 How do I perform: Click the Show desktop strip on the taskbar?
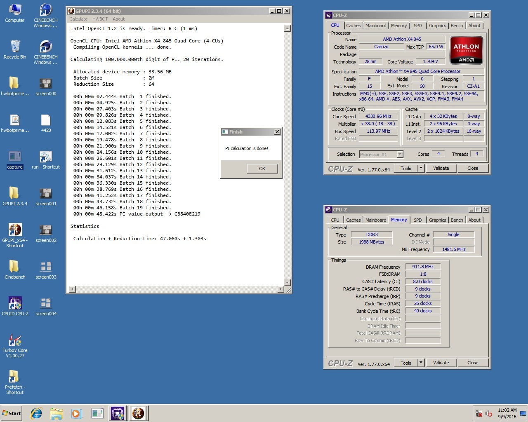pyautogui.click(x=523, y=413)
